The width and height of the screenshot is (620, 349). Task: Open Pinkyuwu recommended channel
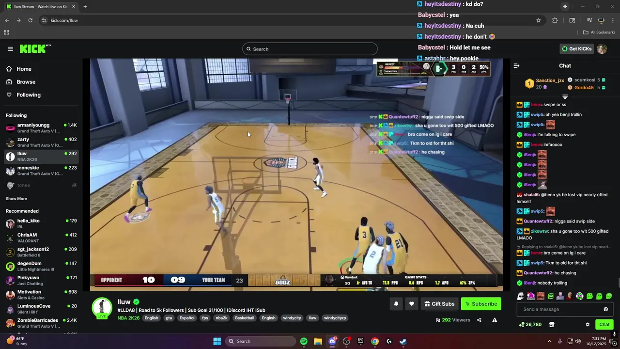(x=41, y=280)
